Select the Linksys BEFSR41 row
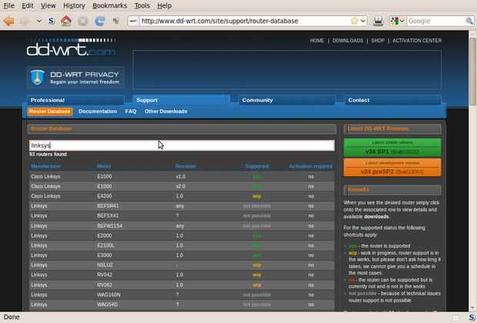The width and height of the screenshot is (477, 323). click(x=182, y=206)
